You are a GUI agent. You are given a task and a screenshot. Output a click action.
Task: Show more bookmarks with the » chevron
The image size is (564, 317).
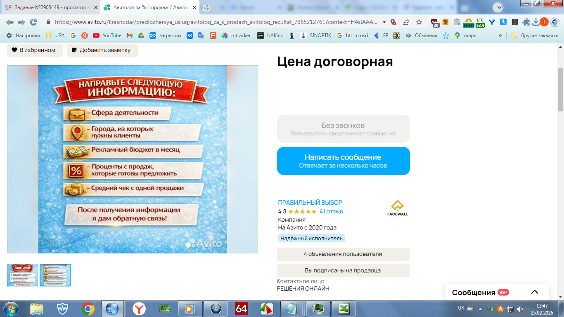pyautogui.click(x=500, y=35)
